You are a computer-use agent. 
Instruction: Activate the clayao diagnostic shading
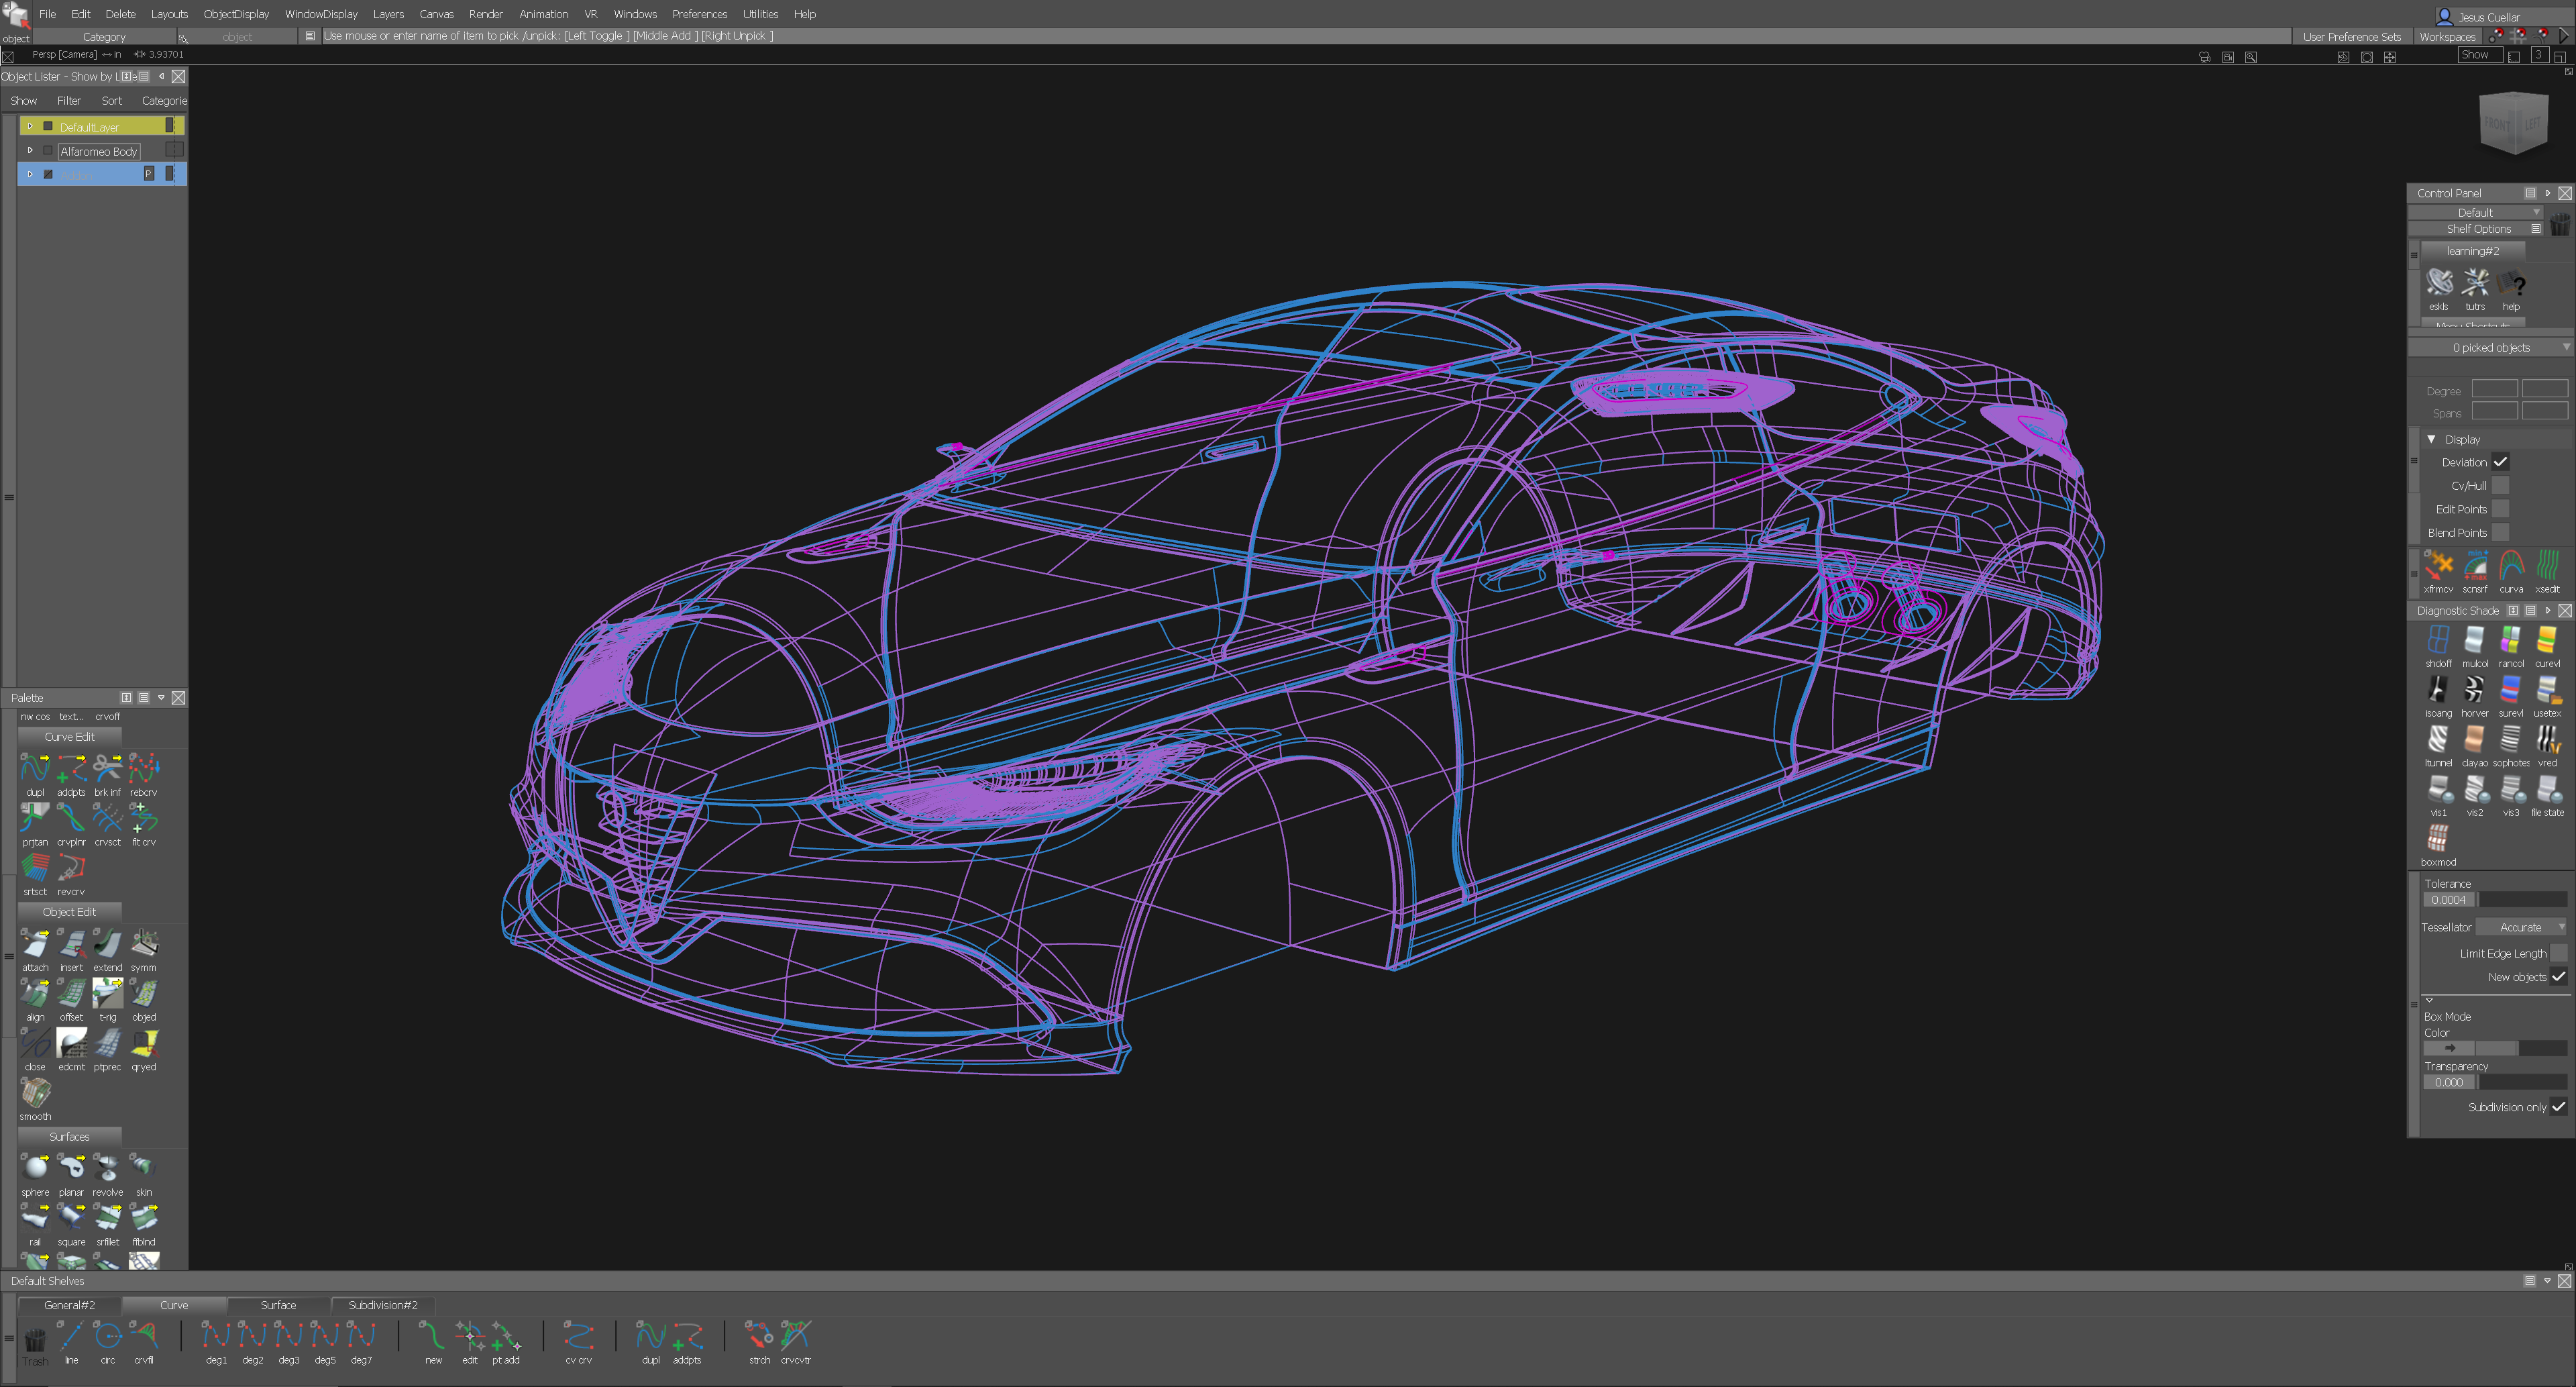point(2474,740)
